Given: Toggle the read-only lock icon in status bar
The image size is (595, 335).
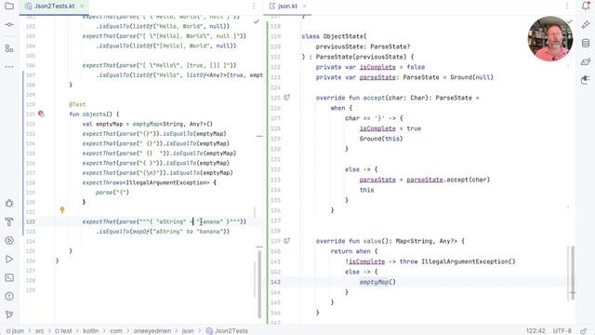Looking at the screenshot, I should [585, 331].
